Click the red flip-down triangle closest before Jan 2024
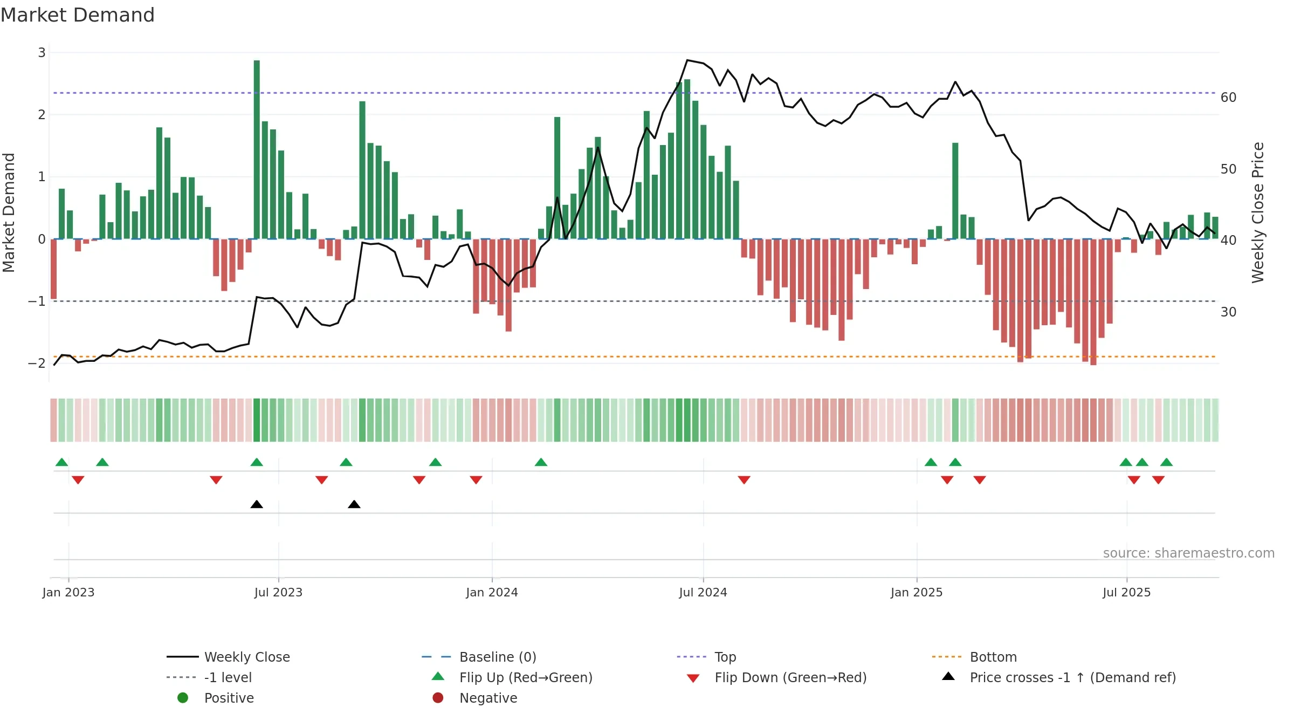Viewport: 1294px width, 728px height. [476, 480]
